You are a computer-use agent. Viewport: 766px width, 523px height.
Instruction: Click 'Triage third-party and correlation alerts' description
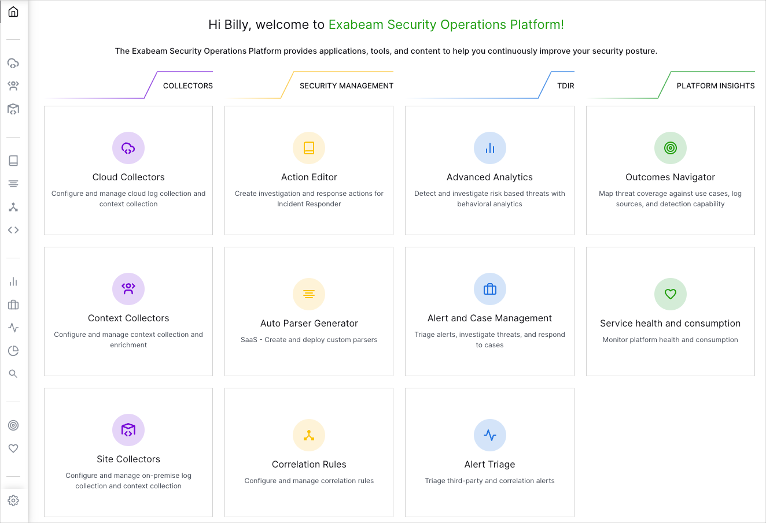(x=490, y=481)
